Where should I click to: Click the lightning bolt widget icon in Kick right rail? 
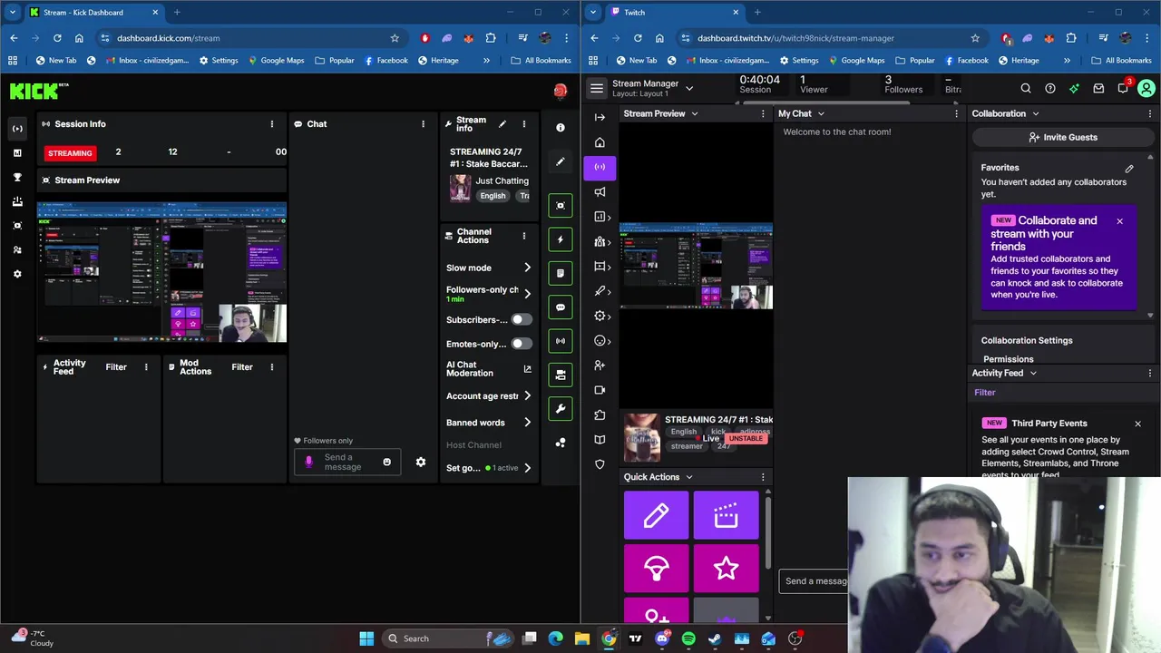tap(561, 239)
